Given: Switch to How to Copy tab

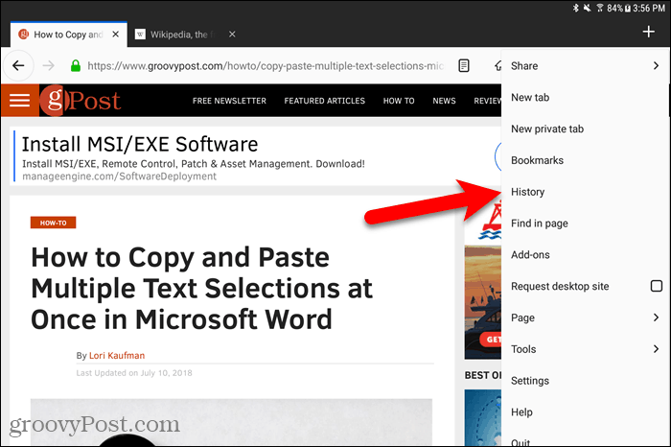Looking at the screenshot, I should (x=68, y=35).
